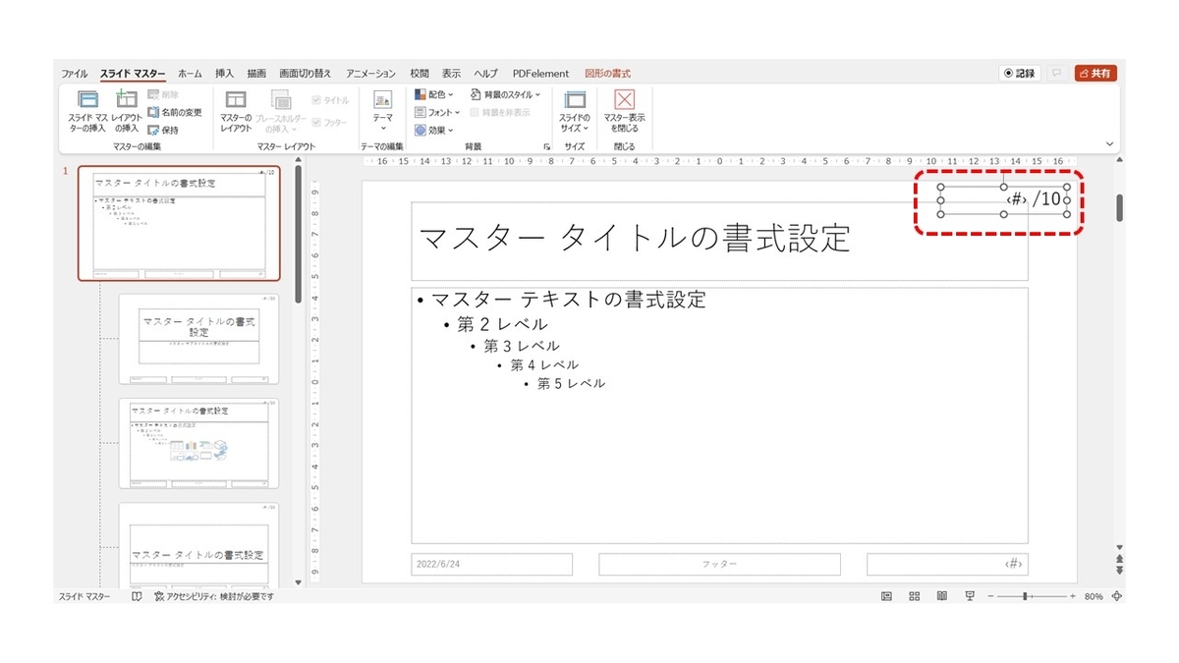Open the Themes (テーマ) dropdown
The width and height of the screenshot is (1179, 663).
(x=382, y=110)
